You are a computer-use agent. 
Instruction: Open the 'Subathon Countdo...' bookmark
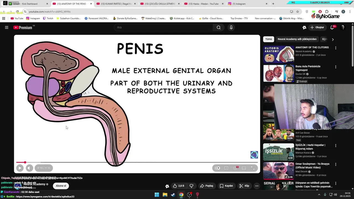click(x=68, y=19)
